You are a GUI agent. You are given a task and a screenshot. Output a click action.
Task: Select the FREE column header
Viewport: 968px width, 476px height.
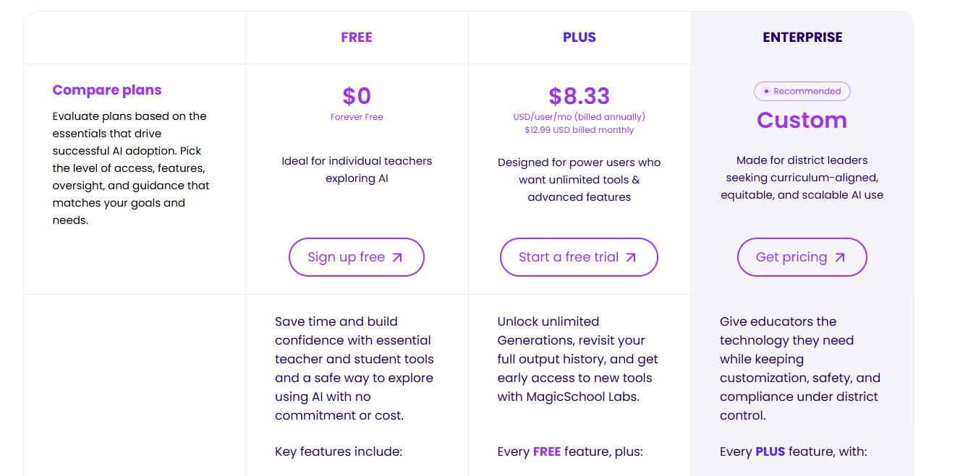[x=356, y=37]
